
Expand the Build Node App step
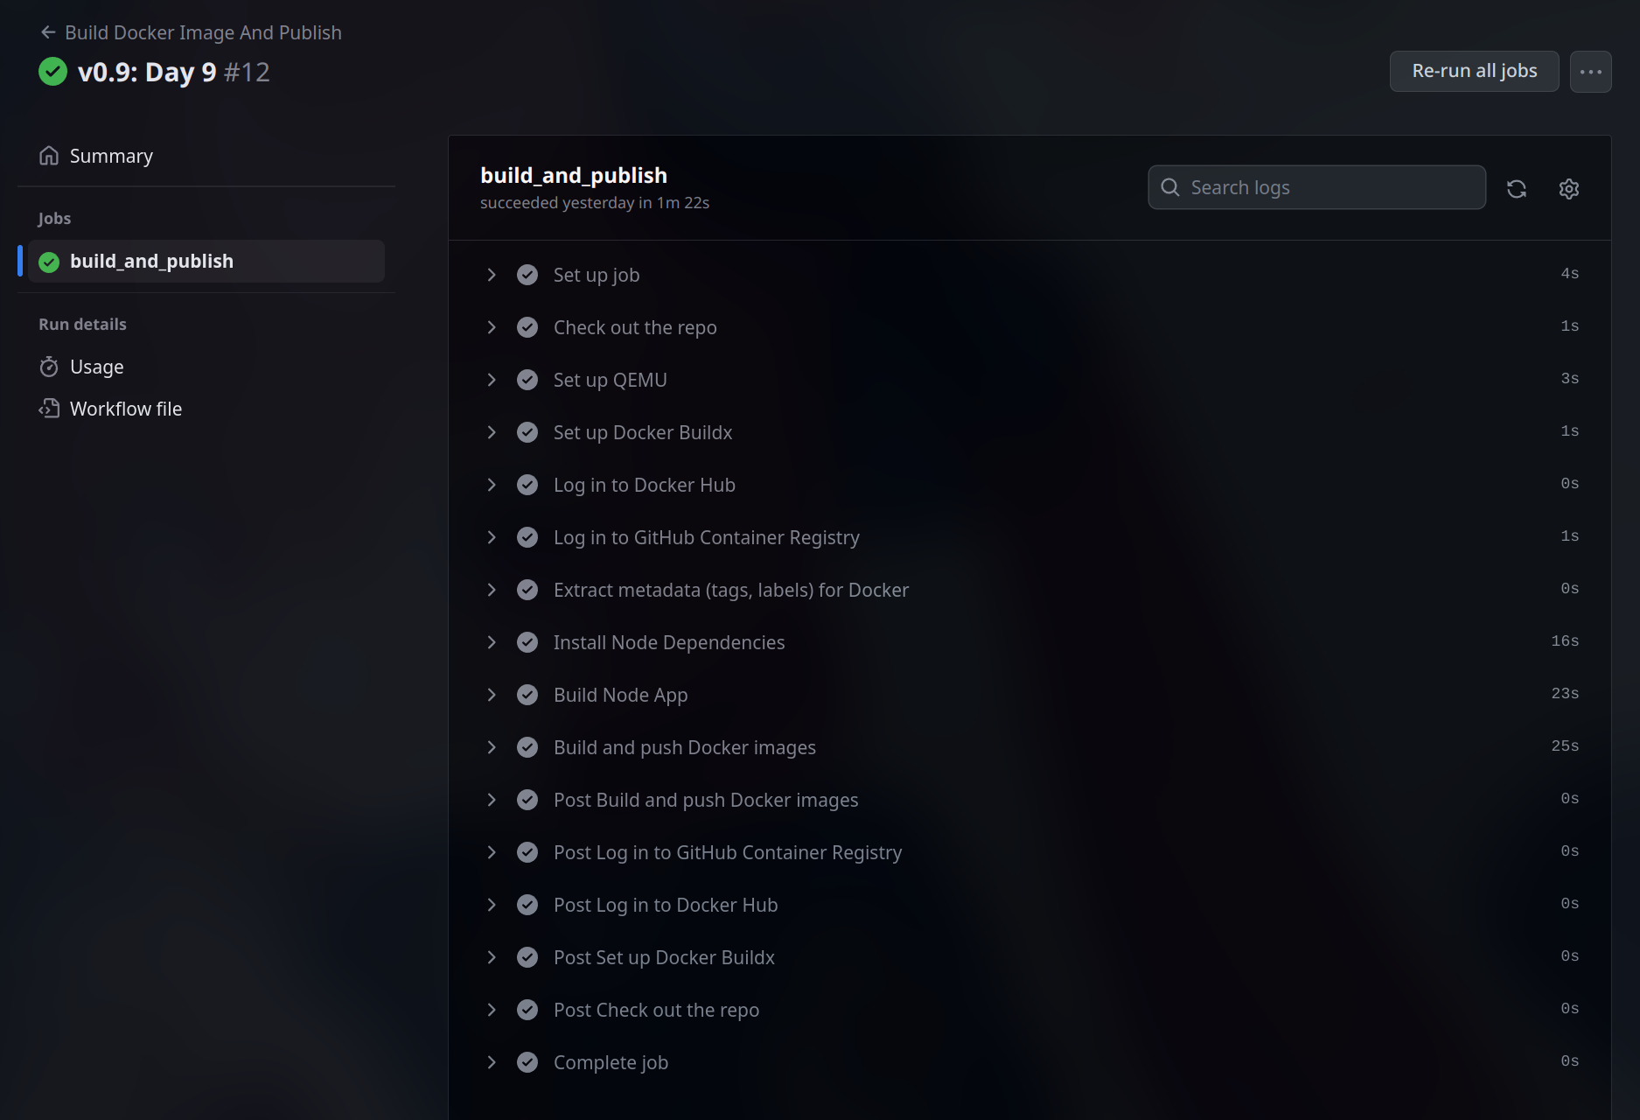coord(492,695)
